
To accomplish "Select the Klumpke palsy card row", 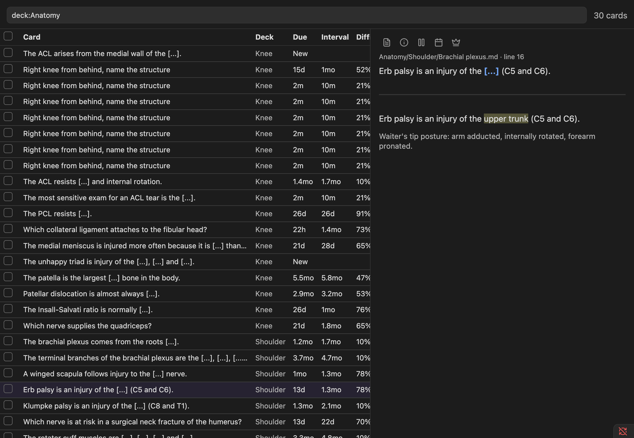I will (185, 406).
